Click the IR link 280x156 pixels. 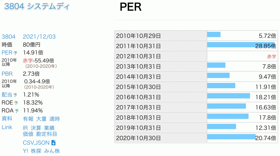click(x=25, y=128)
